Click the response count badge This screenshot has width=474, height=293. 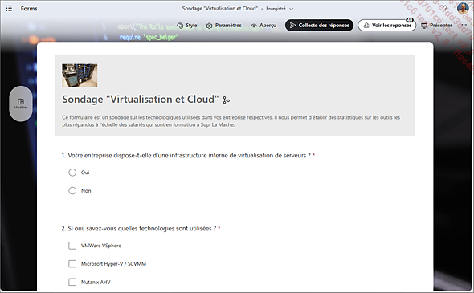point(410,20)
